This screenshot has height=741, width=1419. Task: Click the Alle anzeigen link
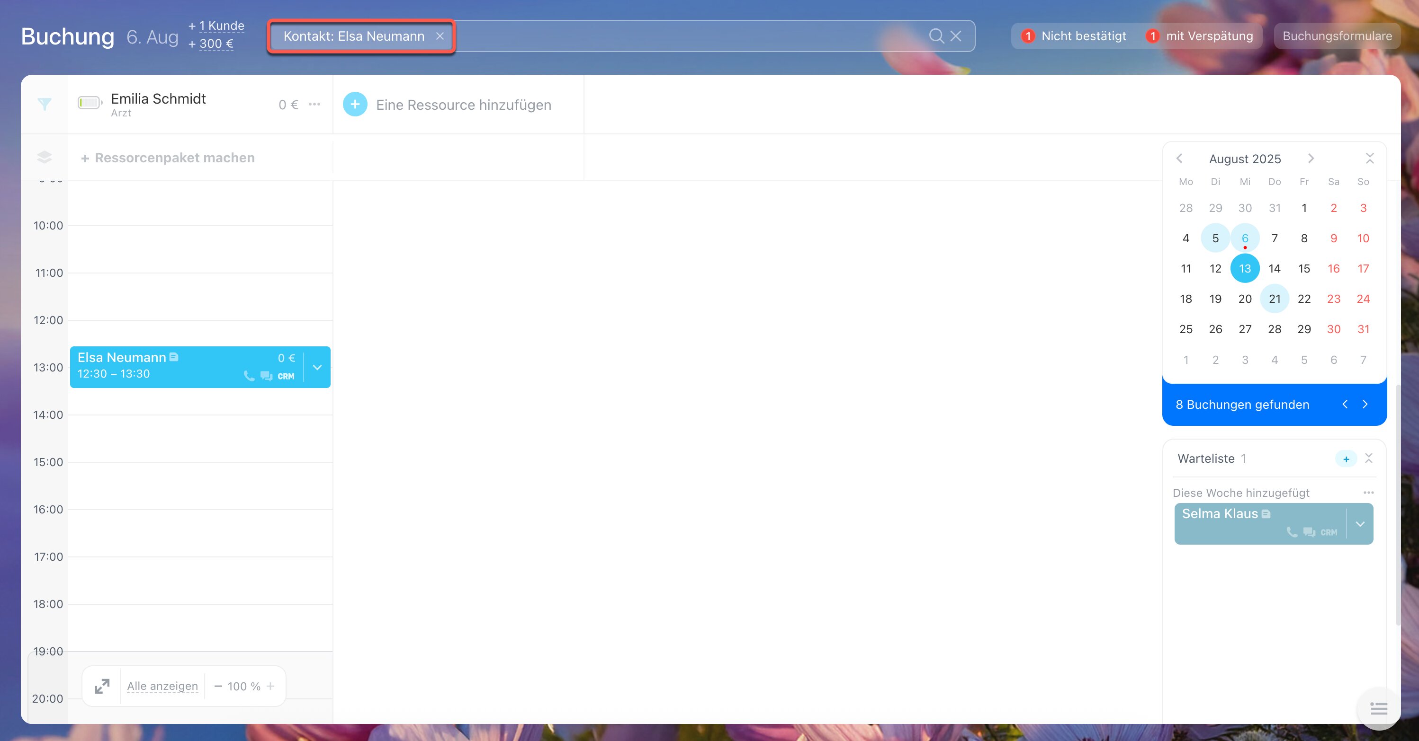(x=162, y=686)
